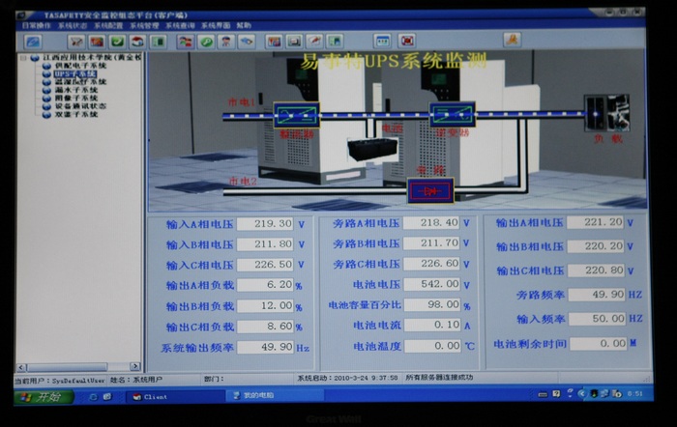Viewport: 677px width, 427px height.
Task: Click the green checkmark toolbar icon
Action: coord(117,42)
